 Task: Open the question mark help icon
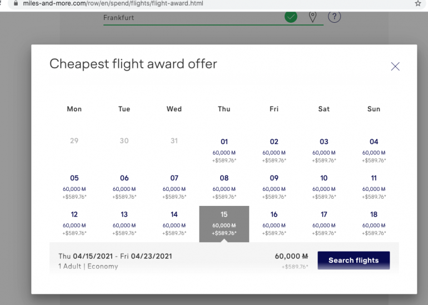click(334, 17)
